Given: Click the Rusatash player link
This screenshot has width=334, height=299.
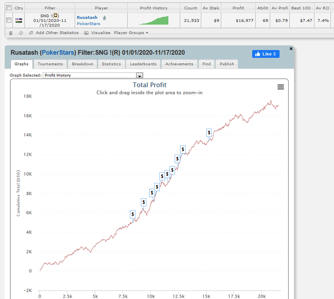Looking at the screenshot, I should (x=87, y=18).
